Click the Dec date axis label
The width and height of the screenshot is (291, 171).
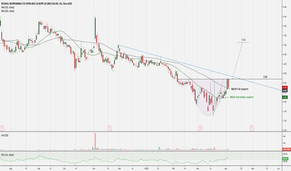(x=119, y=169)
